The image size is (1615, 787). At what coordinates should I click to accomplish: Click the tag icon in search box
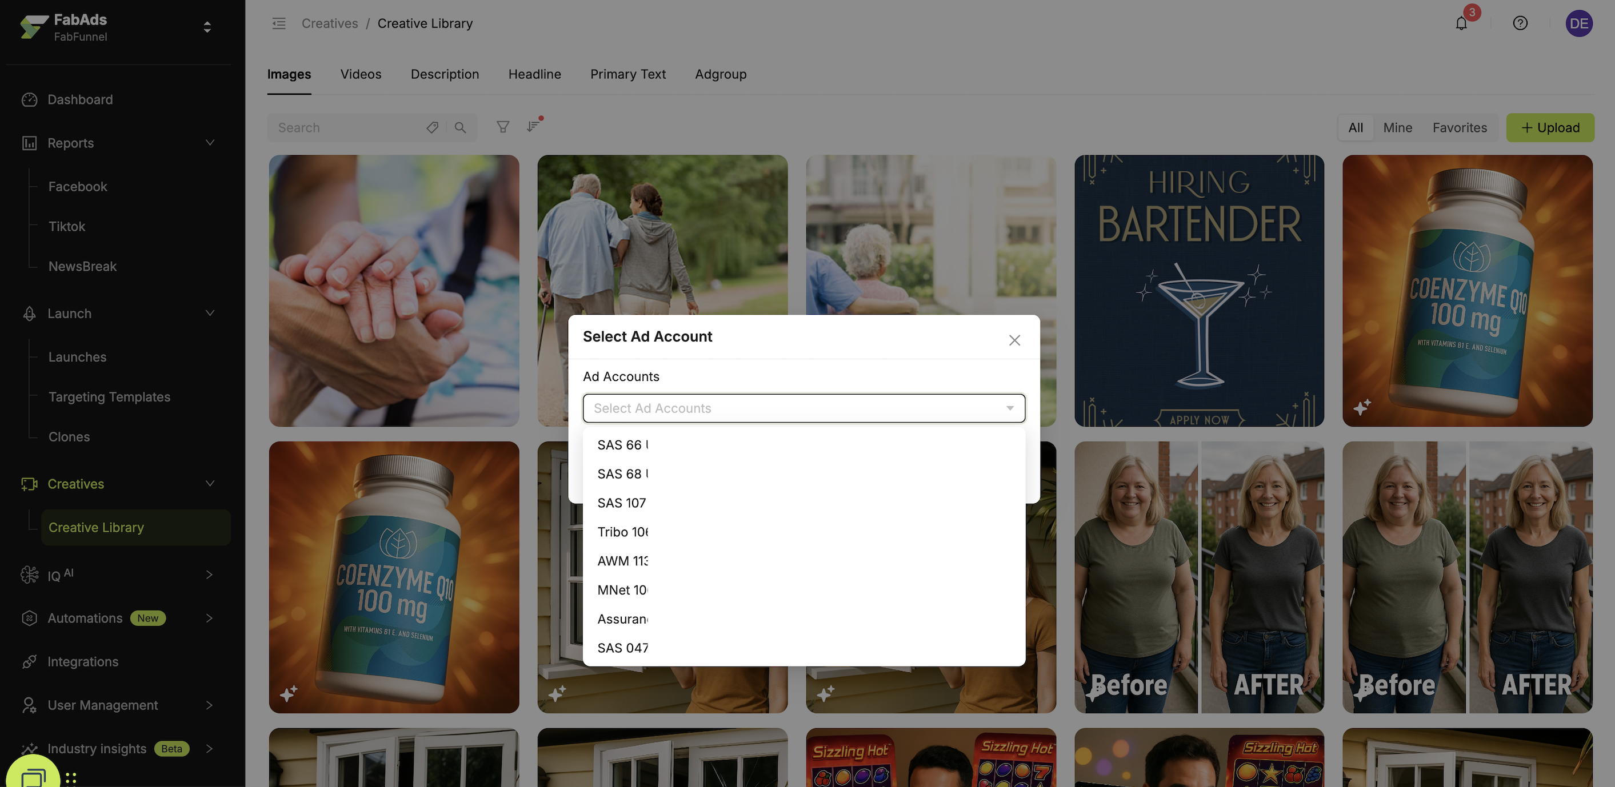pyautogui.click(x=432, y=128)
